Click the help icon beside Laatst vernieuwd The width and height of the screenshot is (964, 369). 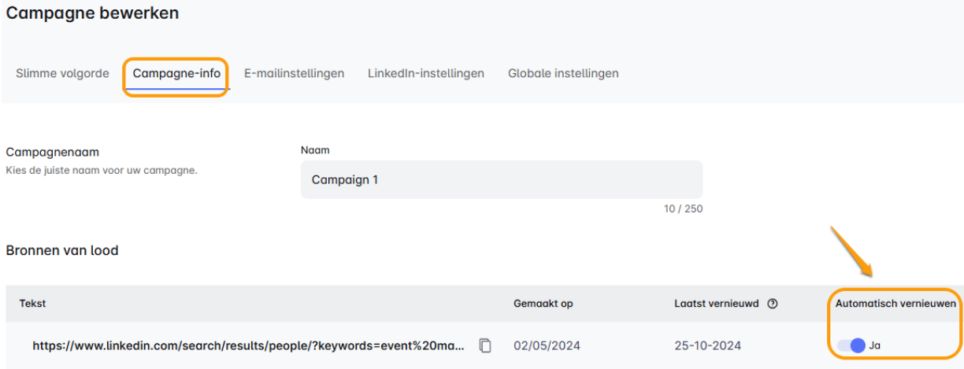click(x=773, y=304)
